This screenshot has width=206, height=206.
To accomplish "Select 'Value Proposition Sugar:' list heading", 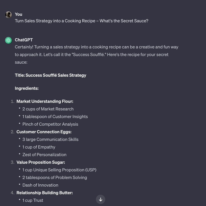I will 41,162.
